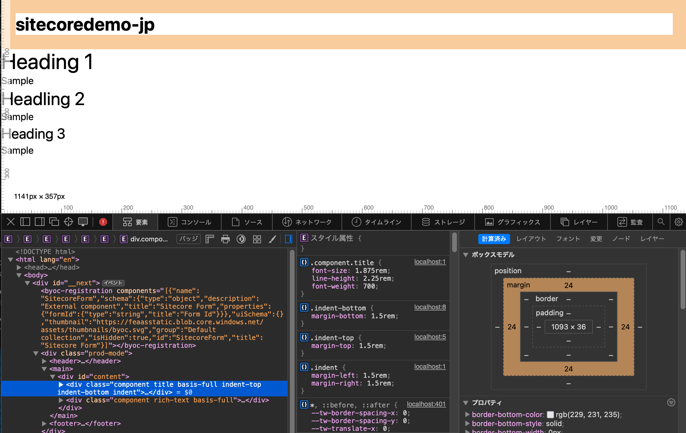Viewport: 686px width, 433px height.
Task: Click the filter icon in プロパティ header
Action: (671, 402)
